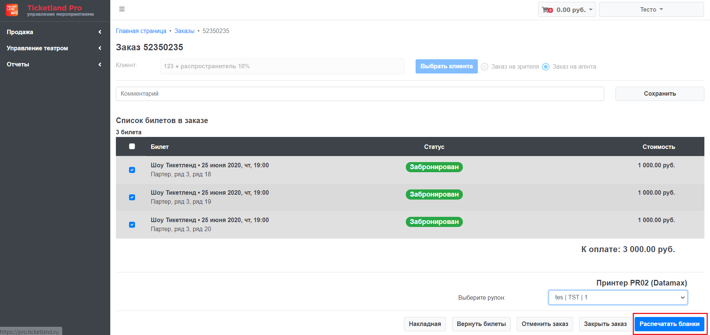The height and width of the screenshot is (335, 710).
Task: Expand the Продажа sidebar section
Action: pos(55,32)
